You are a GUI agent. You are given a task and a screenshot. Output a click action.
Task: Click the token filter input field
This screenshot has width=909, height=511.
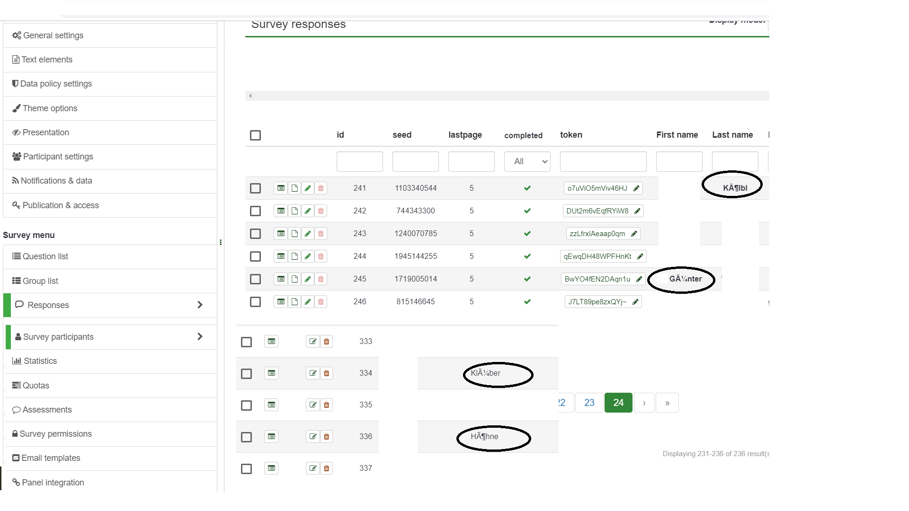coord(603,161)
